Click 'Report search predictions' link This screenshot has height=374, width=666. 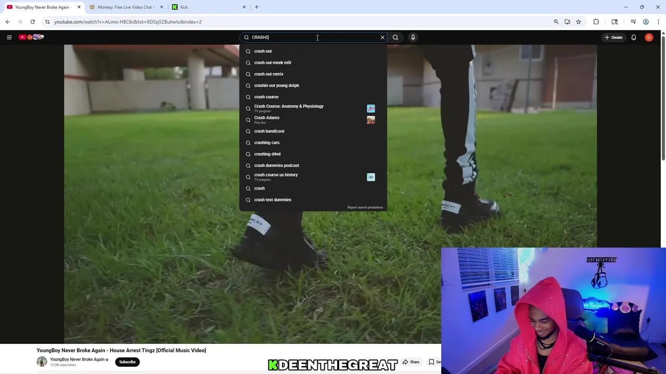coord(365,207)
